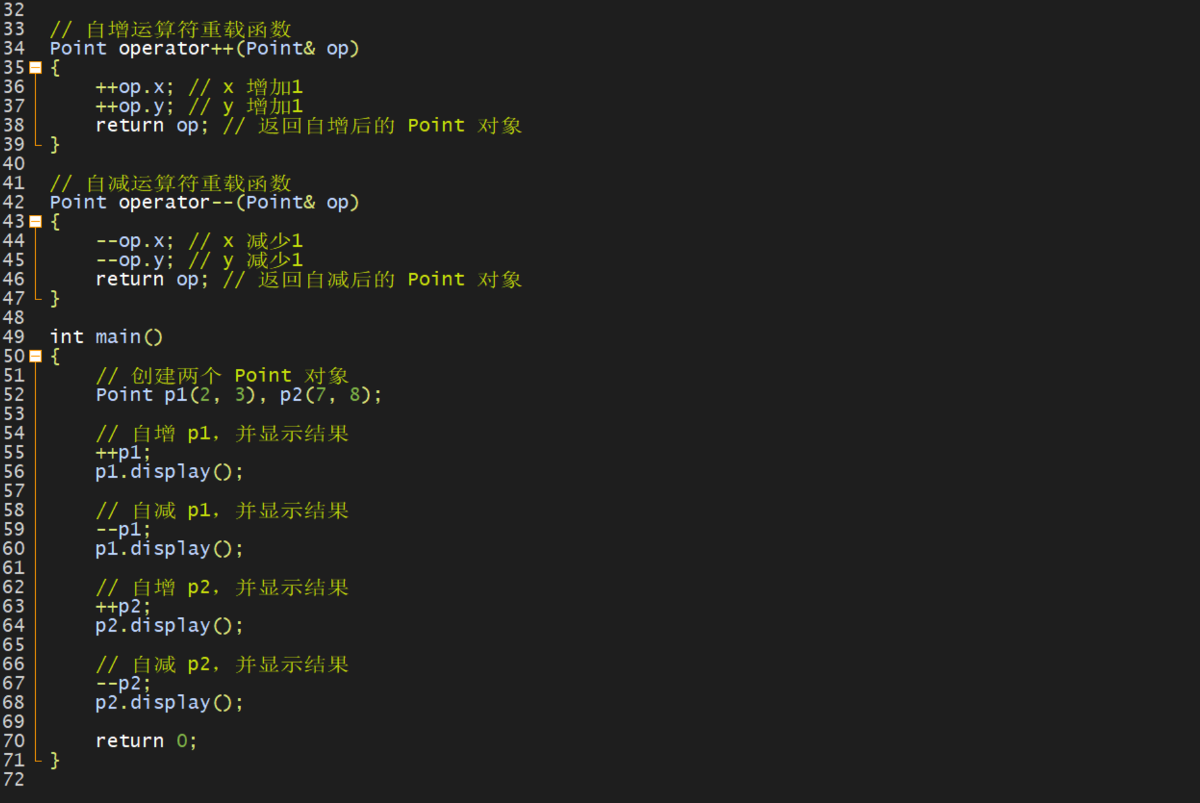Click the closing brace on line 71
This screenshot has width=1200, height=803.
click(55, 760)
